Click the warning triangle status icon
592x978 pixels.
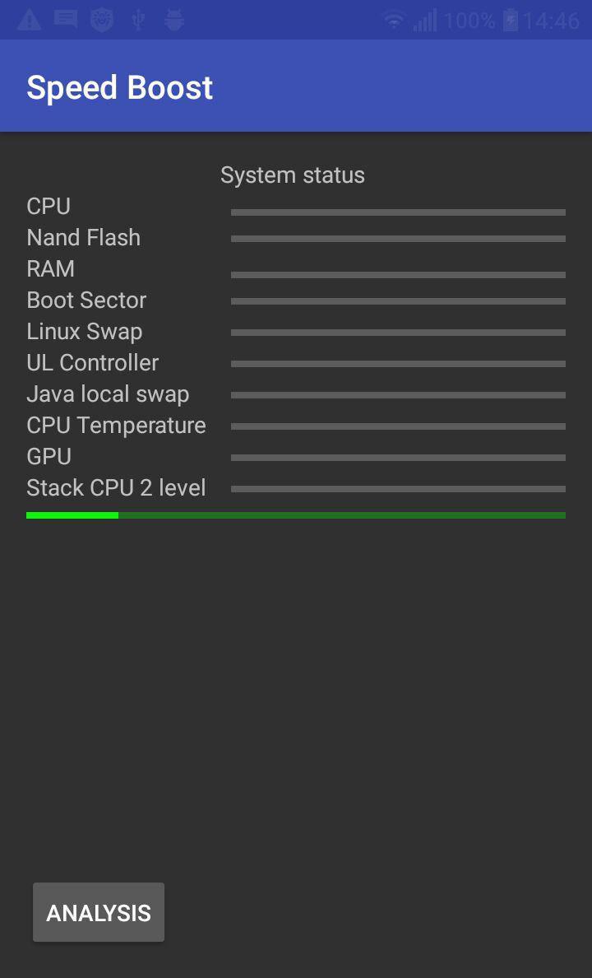pos(30,20)
